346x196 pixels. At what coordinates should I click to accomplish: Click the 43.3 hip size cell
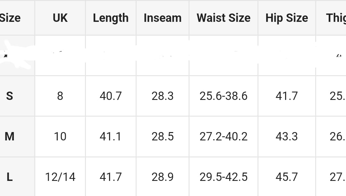click(x=287, y=136)
